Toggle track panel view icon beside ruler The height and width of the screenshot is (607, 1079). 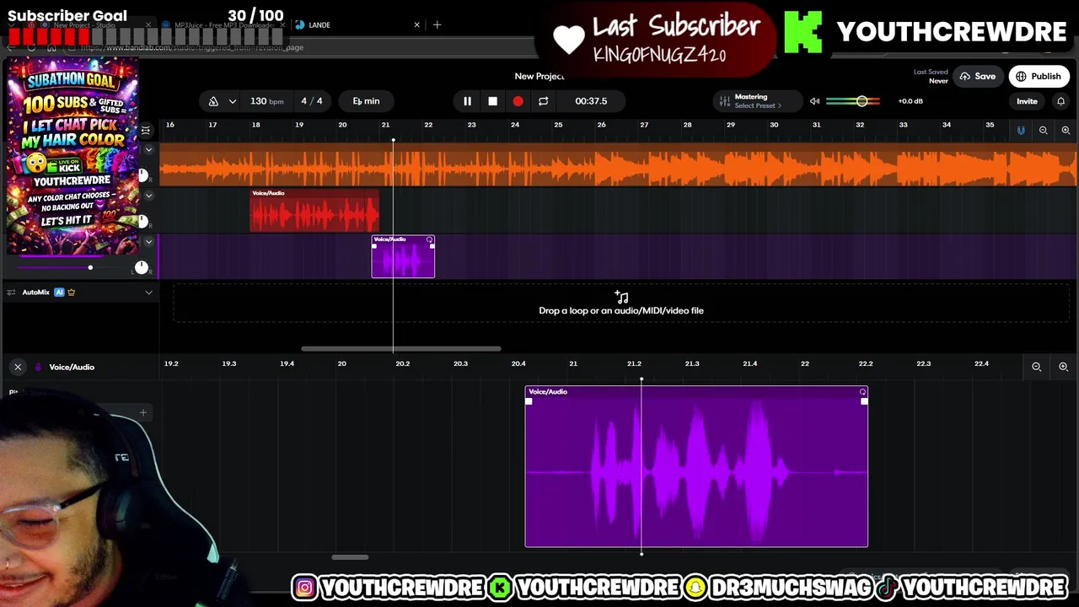[146, 131]
